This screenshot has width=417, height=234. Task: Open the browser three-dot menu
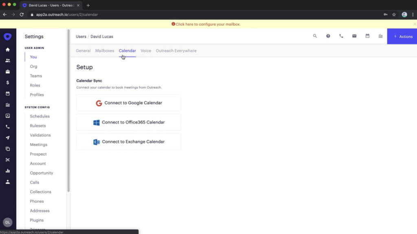click(413, 15)
